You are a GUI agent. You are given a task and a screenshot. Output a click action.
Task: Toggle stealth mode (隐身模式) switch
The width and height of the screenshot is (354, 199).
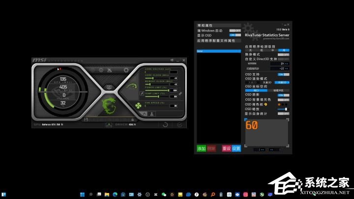point(283,55)
